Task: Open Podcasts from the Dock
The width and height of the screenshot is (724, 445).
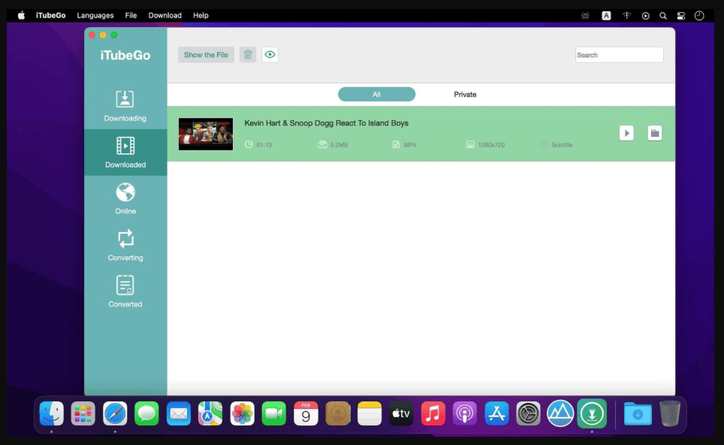Action: point(464,413)
